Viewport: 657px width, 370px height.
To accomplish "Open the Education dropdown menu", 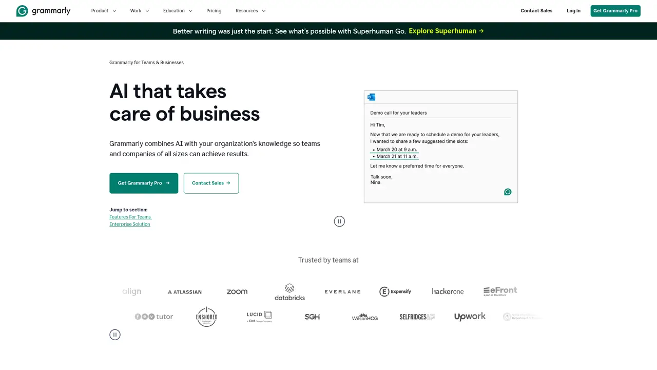I will pyautogui.click(x=178, y=11).
